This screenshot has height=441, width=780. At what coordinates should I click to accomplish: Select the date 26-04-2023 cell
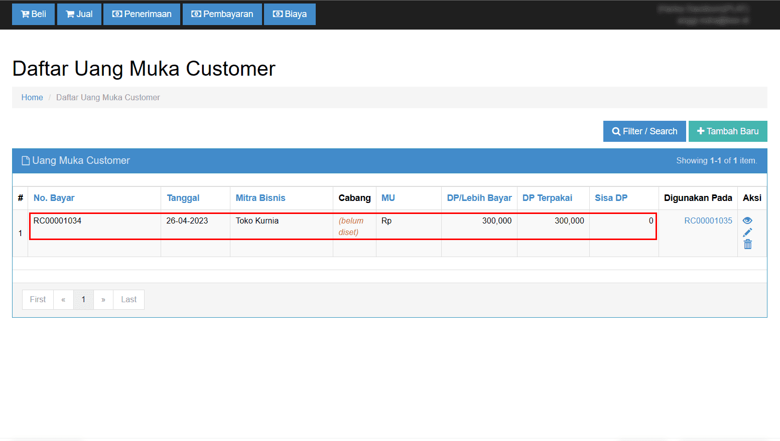click(x=196, y=233)
